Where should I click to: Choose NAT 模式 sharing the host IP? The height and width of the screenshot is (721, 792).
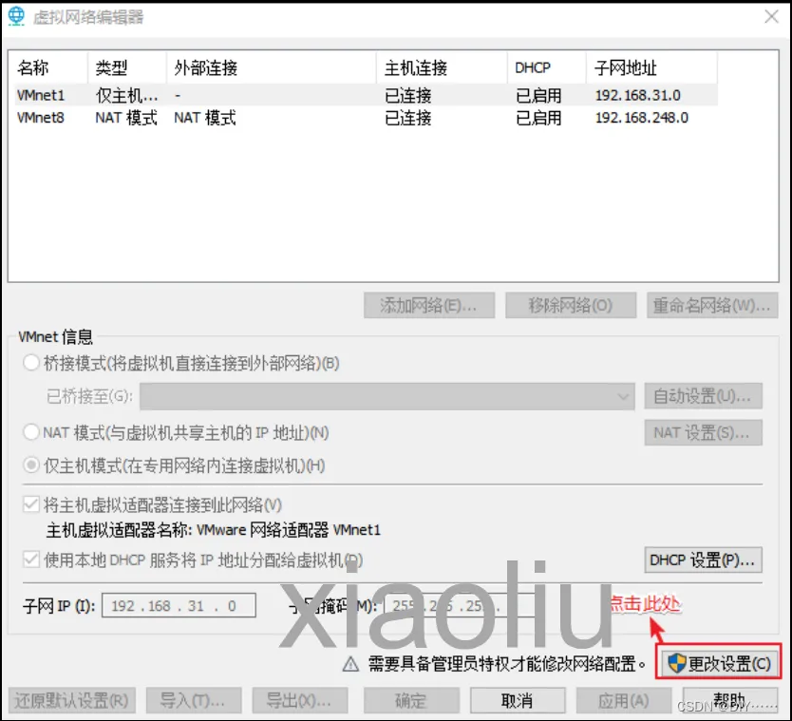coord(31,432)
